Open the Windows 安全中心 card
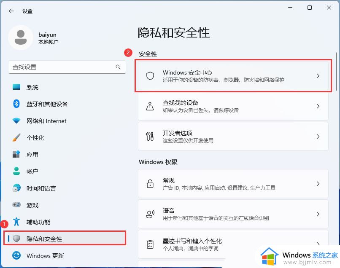This screenshot has width=340, height=268. click(233, 76)
